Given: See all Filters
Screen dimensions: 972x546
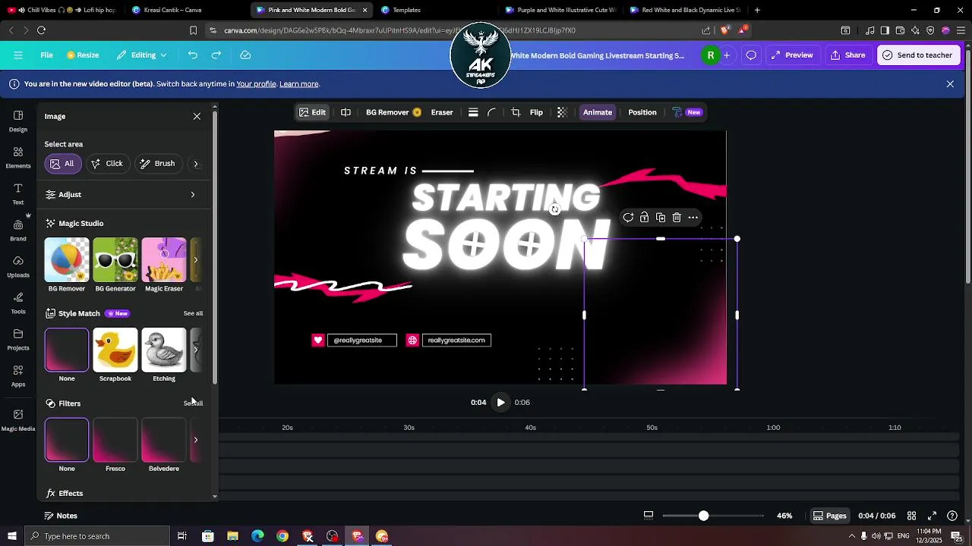Looking at the screenshot, I should point(193,403).
